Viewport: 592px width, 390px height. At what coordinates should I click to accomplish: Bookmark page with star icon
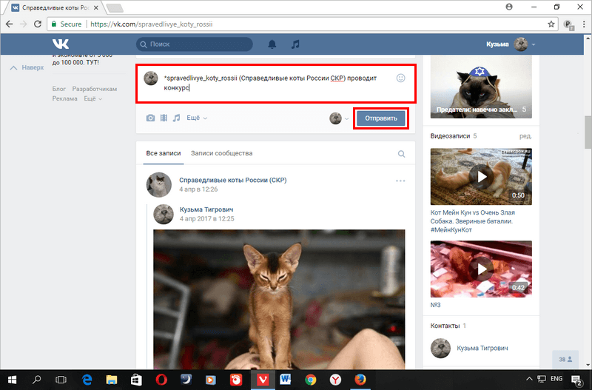tap(551, 24)
